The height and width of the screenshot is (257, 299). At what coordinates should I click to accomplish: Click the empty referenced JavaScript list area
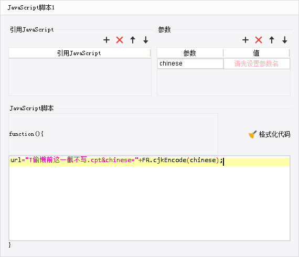tap(80, 77)
